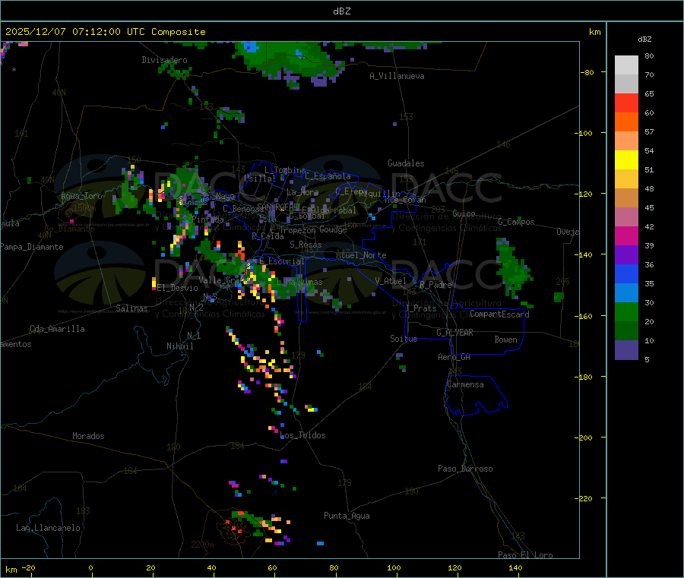Screen dimensions: 684x578
Task: Click the 0 km horizontal axis tick
Action: (x=90, y=567)
